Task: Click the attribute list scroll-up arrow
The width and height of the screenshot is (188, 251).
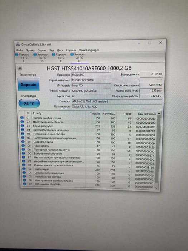Action: click(x=159, y=113)
